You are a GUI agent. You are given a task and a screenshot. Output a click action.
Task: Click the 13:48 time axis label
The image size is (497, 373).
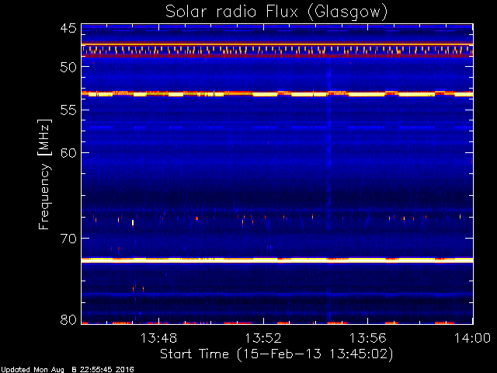(x=158, y=338)
